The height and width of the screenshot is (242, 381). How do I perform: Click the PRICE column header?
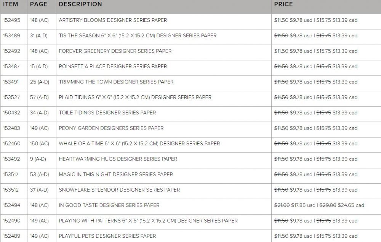(x=283, y=4)
